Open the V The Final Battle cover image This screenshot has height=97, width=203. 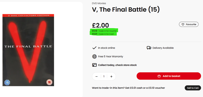(28, 50)
